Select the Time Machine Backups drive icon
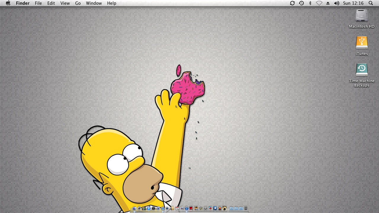The width and height of the screenshot is (379, 213). point(362,70)
